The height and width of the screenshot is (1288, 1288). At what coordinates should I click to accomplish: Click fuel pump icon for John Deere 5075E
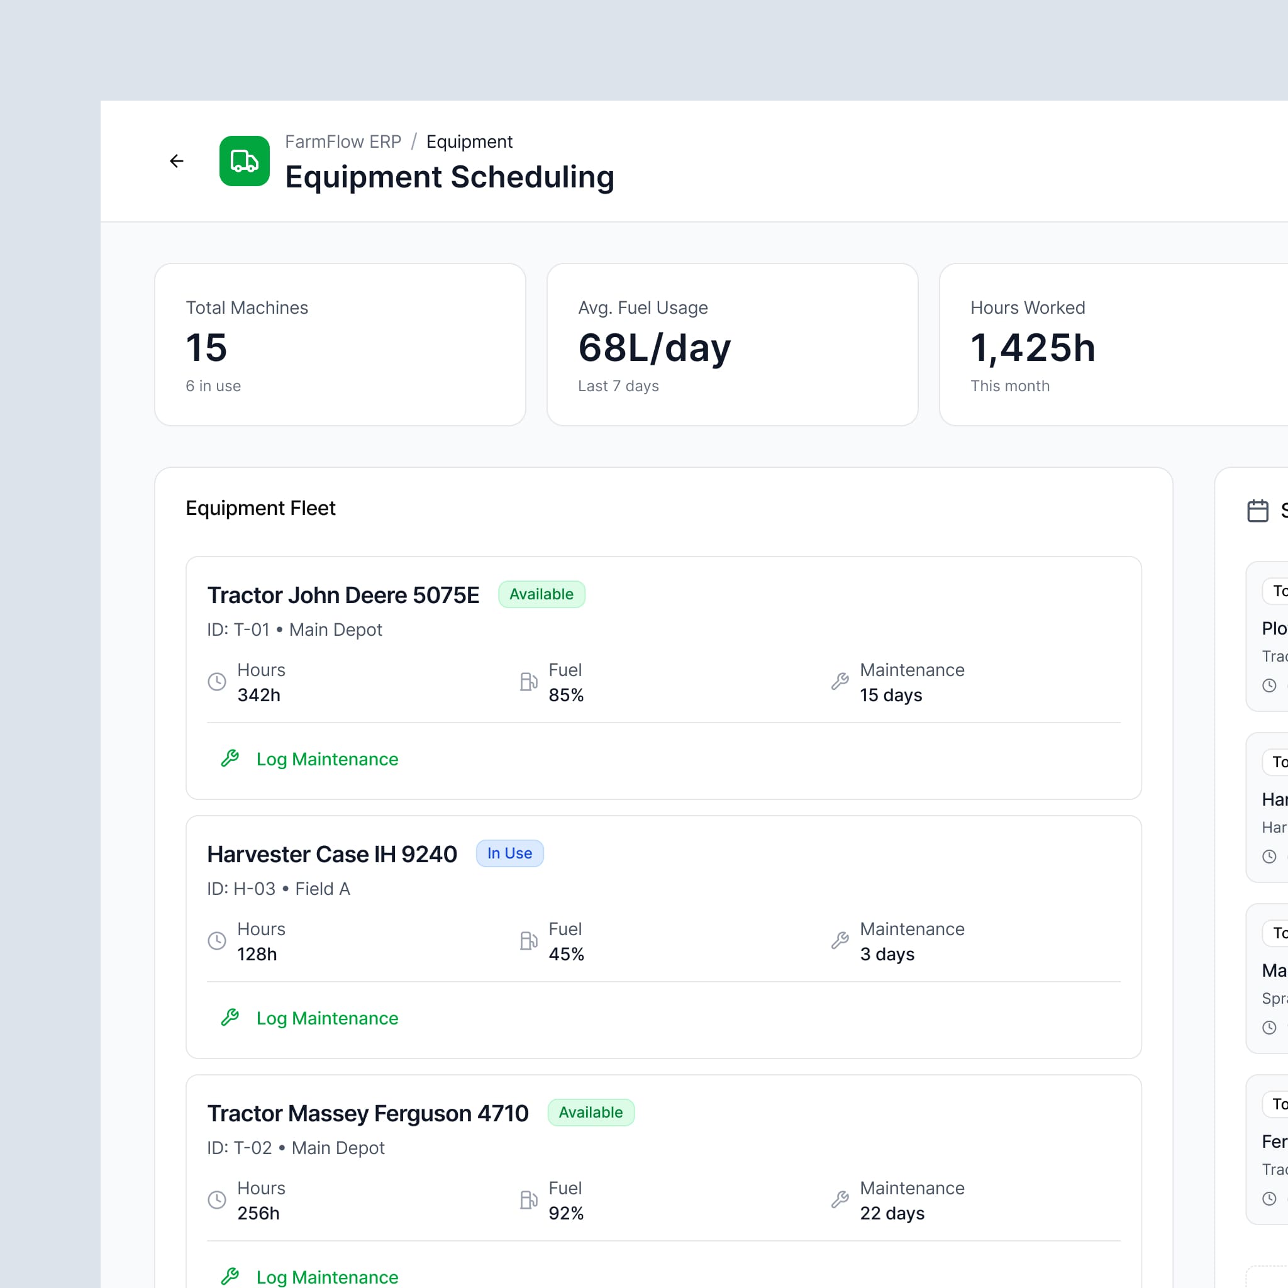[x=528, y=681]
